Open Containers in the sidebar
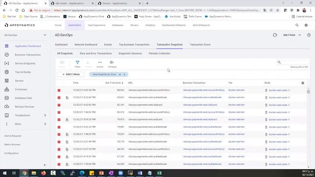 21,89
